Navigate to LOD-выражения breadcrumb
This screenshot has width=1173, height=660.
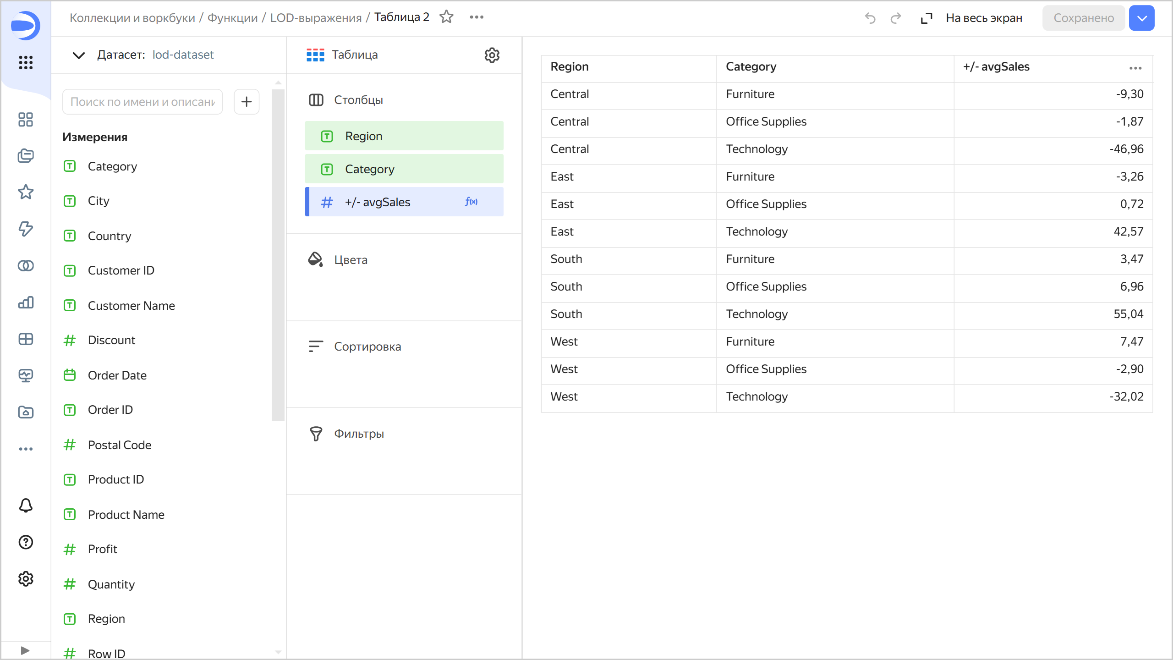point(316,17)
